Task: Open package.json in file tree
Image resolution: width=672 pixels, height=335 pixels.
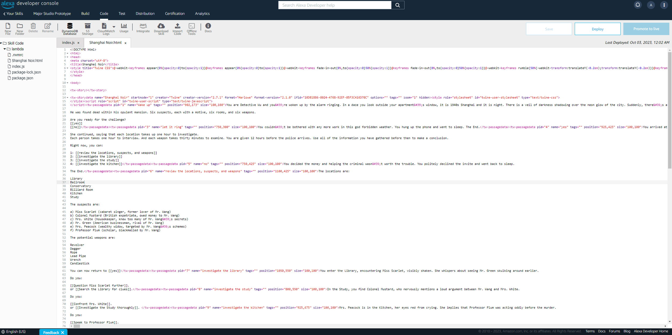Action: click(23, 78)
